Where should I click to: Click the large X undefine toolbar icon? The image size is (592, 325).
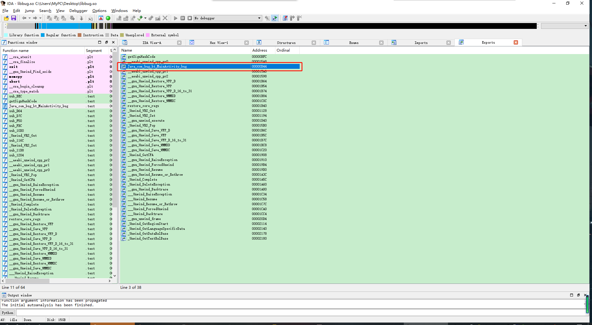tap(165, 18)
